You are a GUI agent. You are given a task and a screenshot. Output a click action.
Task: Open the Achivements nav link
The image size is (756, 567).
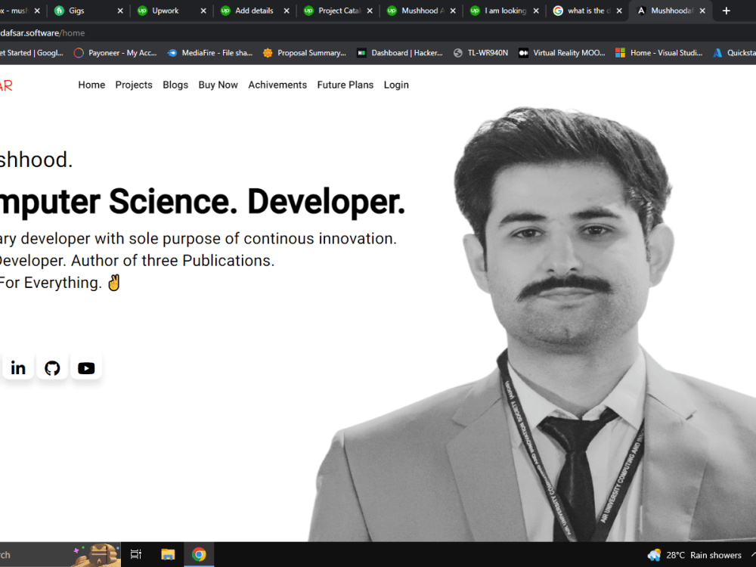[x=277, y=85]
